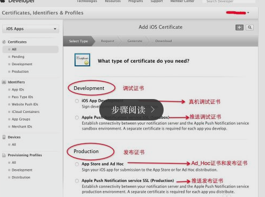Open Member Center in top navigation

coord(182,1)
